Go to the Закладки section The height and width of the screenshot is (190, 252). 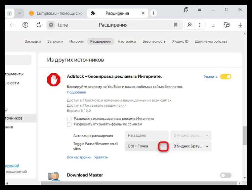[x=33, y=41]
